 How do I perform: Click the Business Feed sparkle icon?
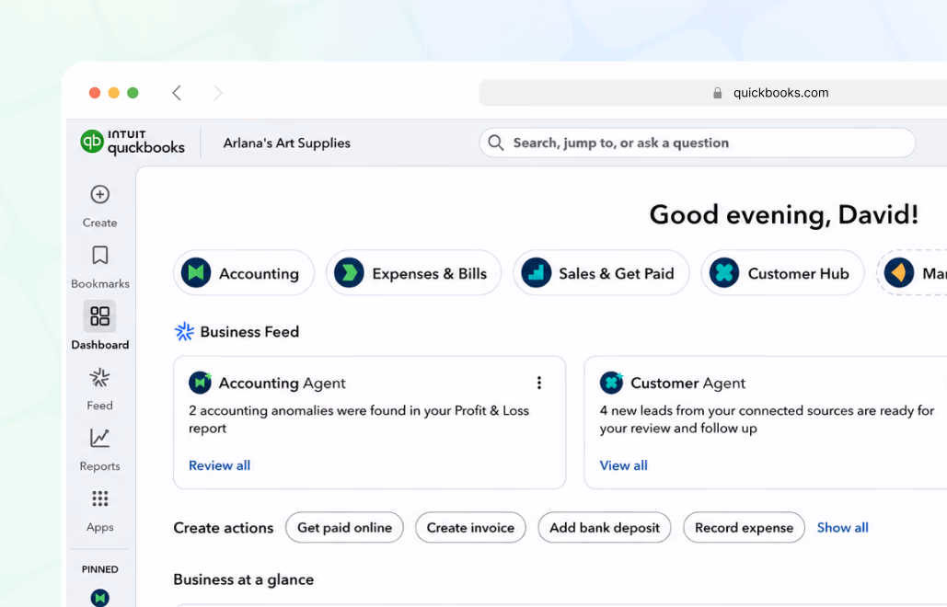point(184,331)
